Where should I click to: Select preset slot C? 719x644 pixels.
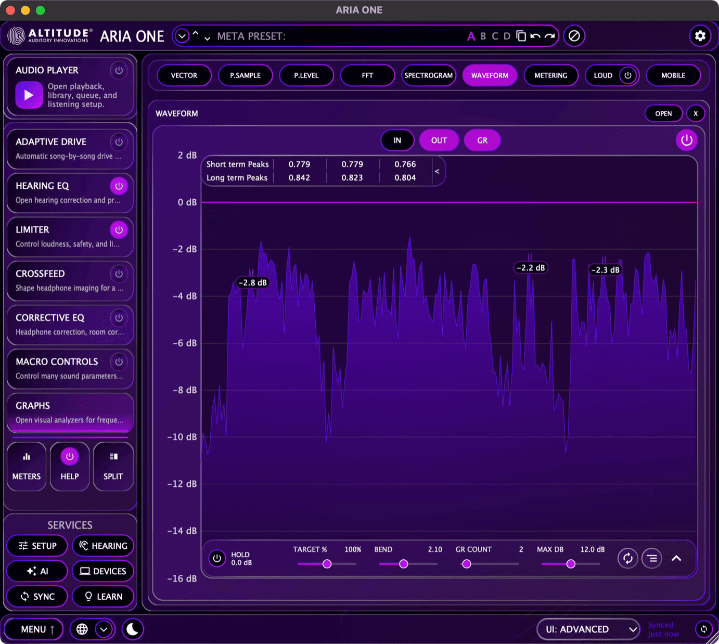point(495,36)
